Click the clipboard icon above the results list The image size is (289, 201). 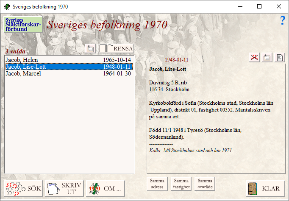[90, 48]
